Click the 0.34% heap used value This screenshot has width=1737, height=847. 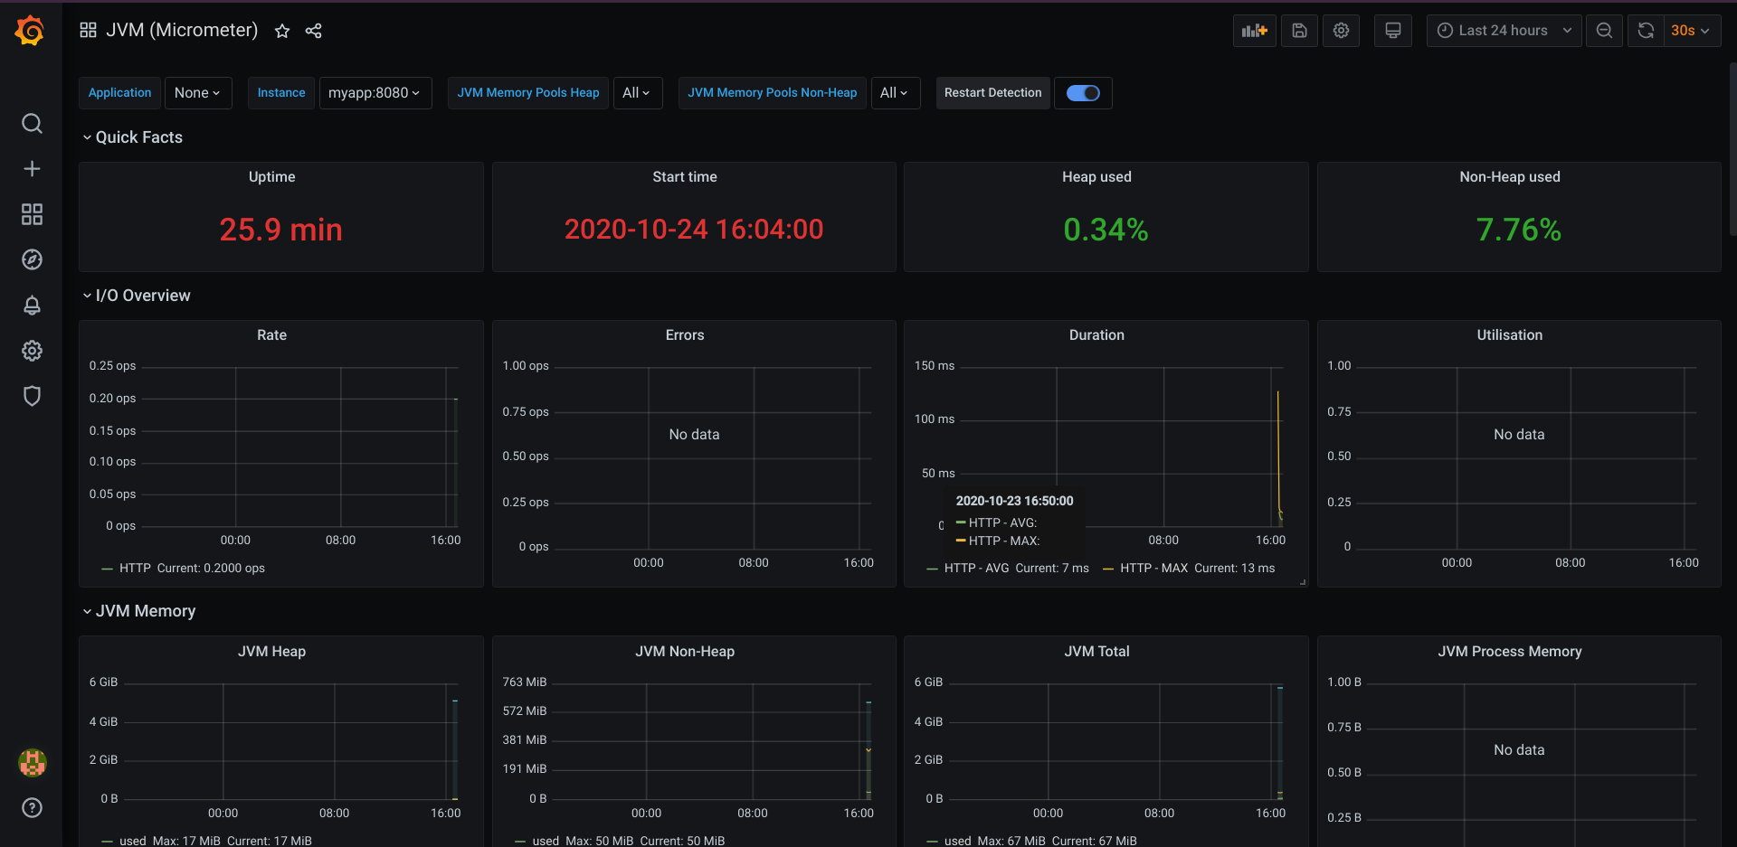pos(1106,230)
